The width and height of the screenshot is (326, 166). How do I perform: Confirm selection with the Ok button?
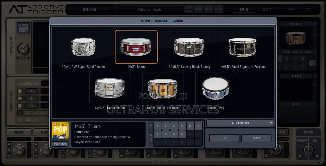224,138
